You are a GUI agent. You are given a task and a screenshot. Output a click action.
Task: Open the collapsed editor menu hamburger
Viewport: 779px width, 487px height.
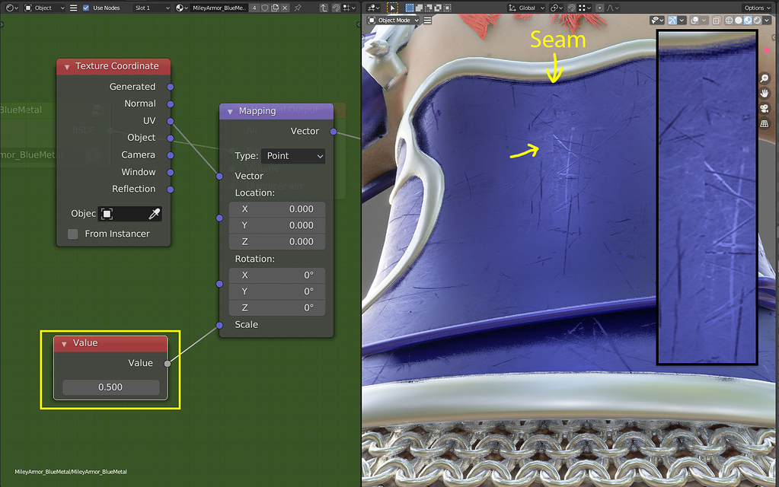(73, 7)
